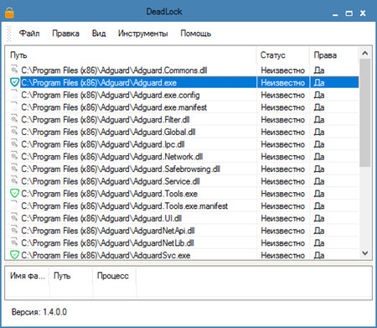Select the Adguard.Ipc.dll path row

pyautogui.click(x=103, y=144)
